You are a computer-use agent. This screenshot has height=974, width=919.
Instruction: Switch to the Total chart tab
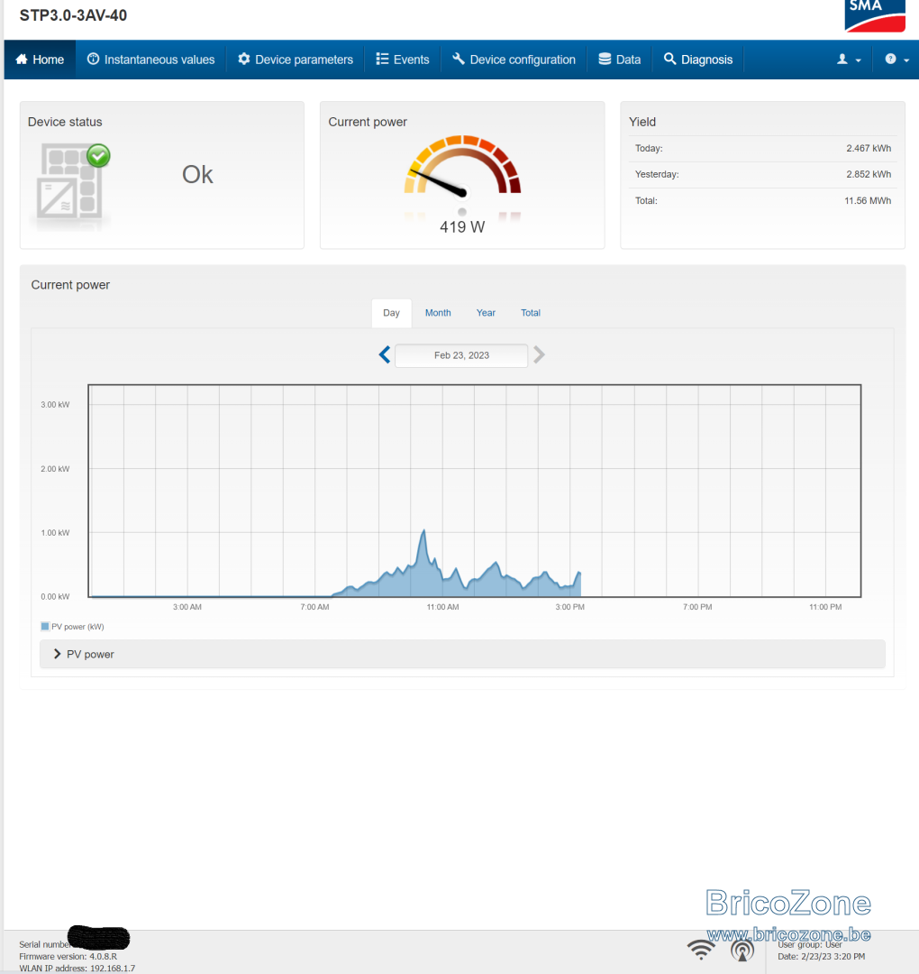(531, 313)
